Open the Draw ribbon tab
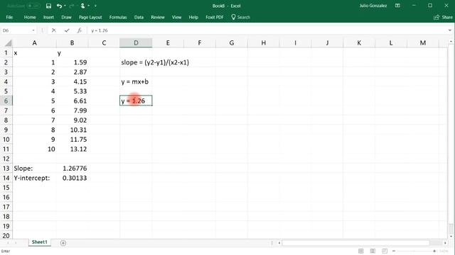 (x=66, y=17)
